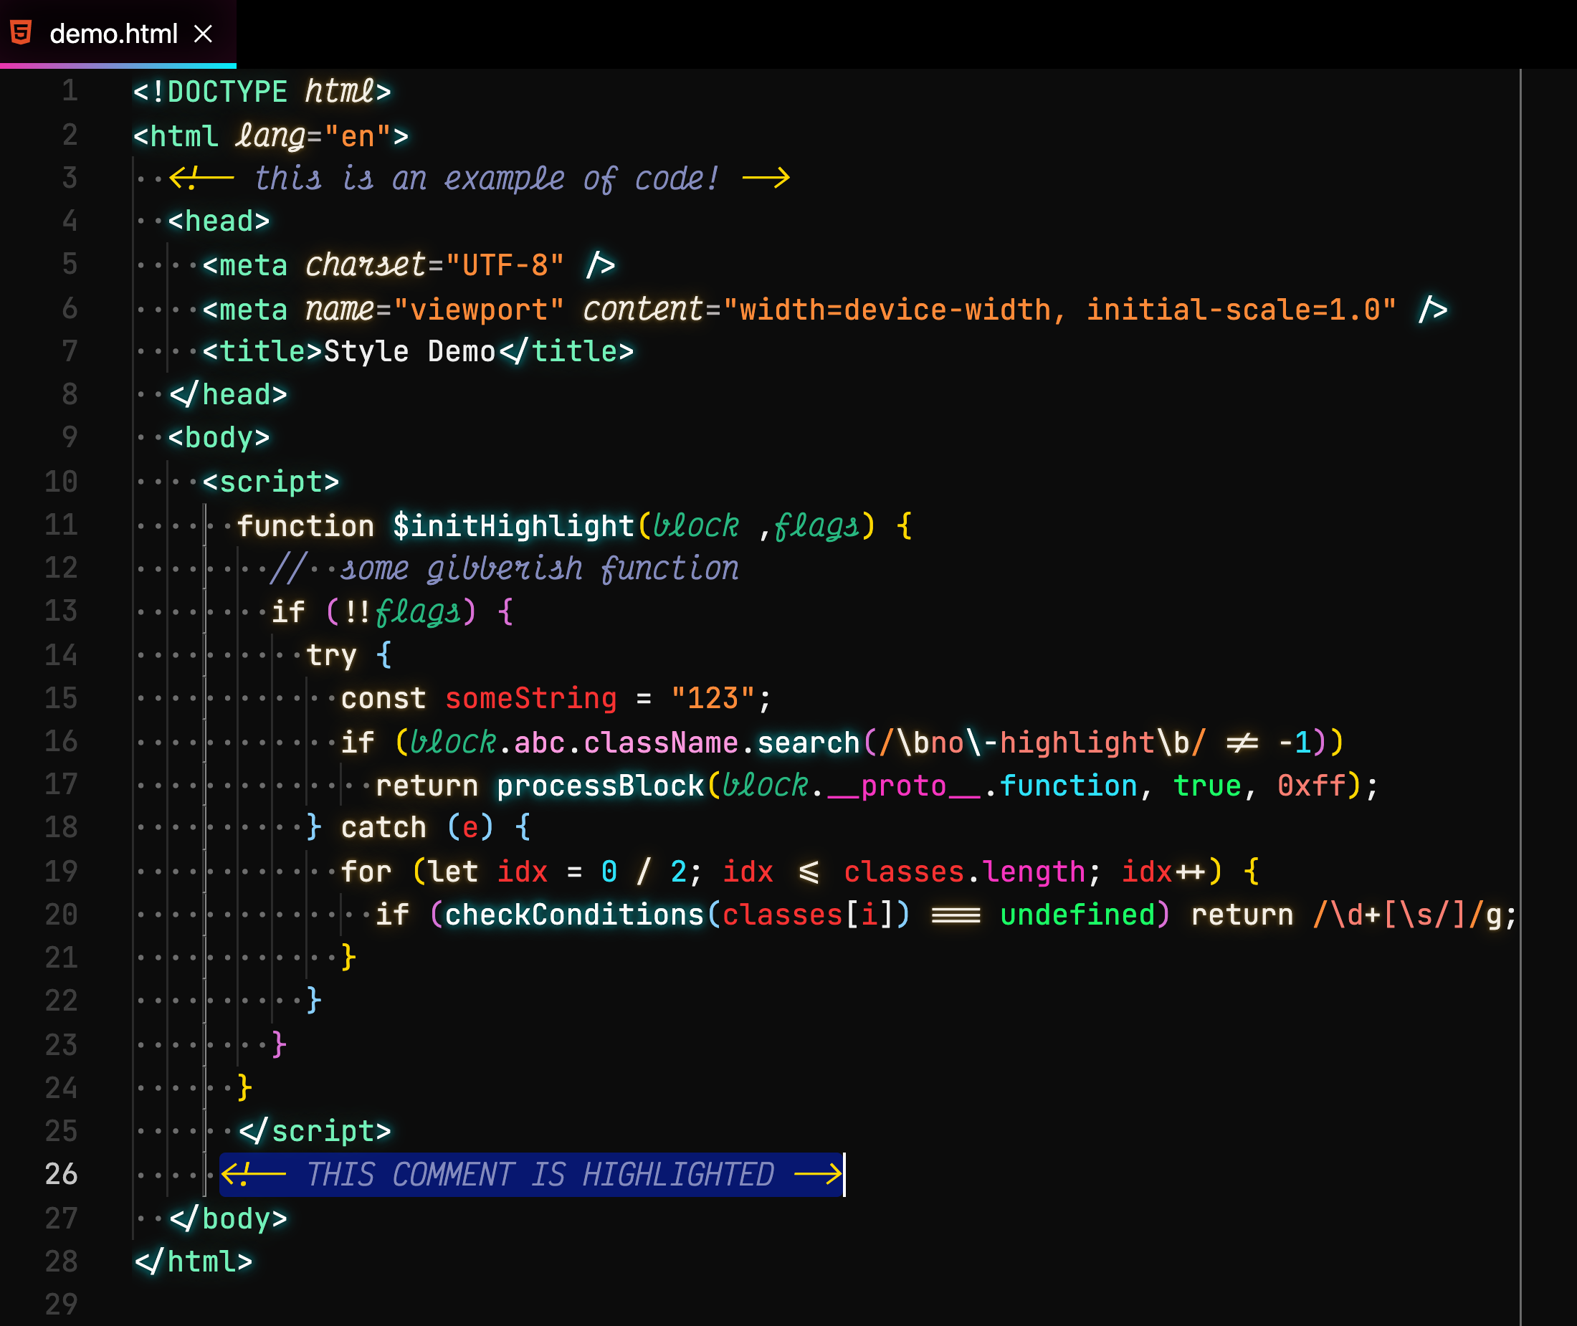Click the title text Style Demo
Image resolution: width=1577 pixels, height=1326 pixels.
[x=409, y=352]
